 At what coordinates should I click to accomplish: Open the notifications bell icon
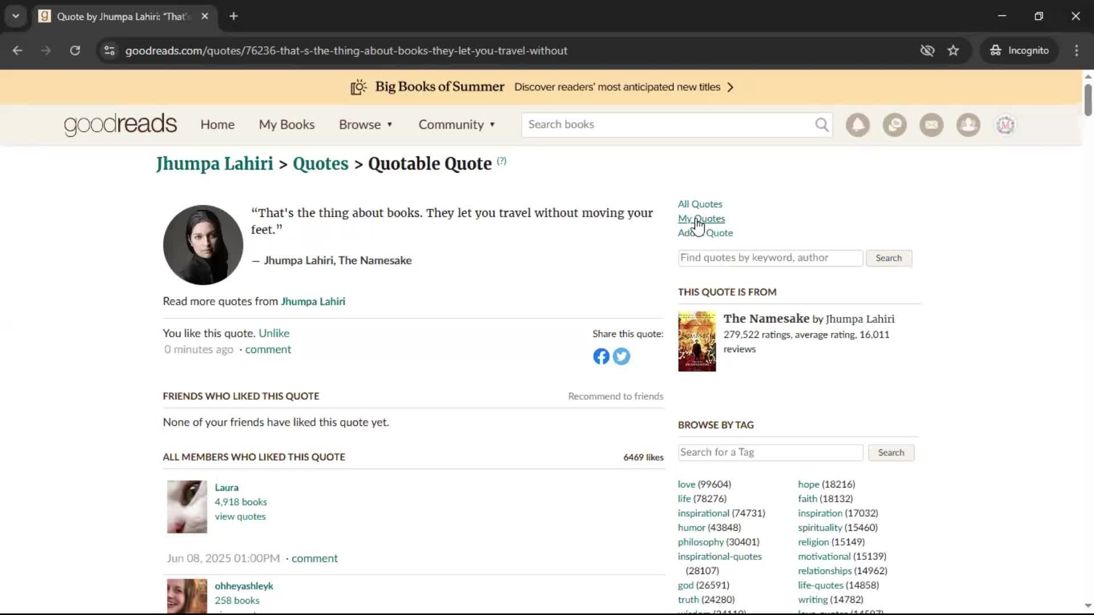point(858,125)
